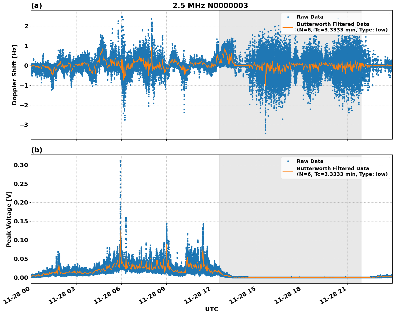This screenshot has height=315, width=395.
Task: Click the blue Raw Data marker in Doppler legend
Action: click(x=288, y=17)
